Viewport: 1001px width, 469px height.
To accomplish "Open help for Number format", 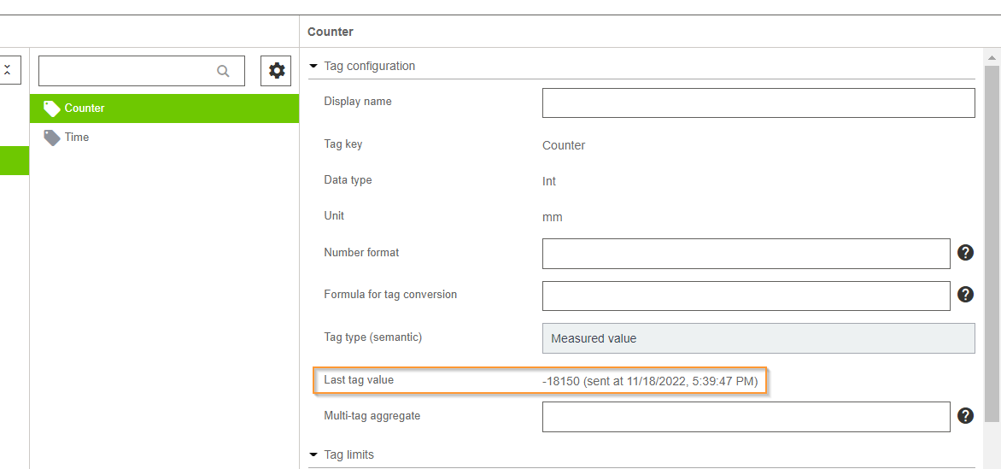I will 965,252.
